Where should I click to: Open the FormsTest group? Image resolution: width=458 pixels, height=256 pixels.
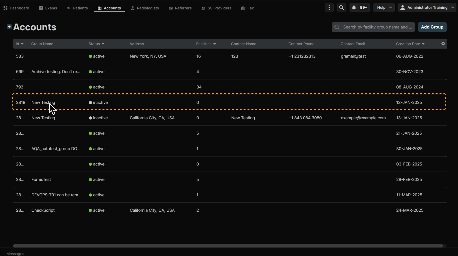point(230,179)
